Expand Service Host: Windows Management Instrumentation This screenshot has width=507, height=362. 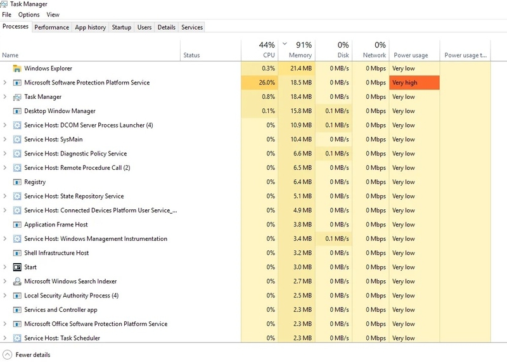coord(5,239)
